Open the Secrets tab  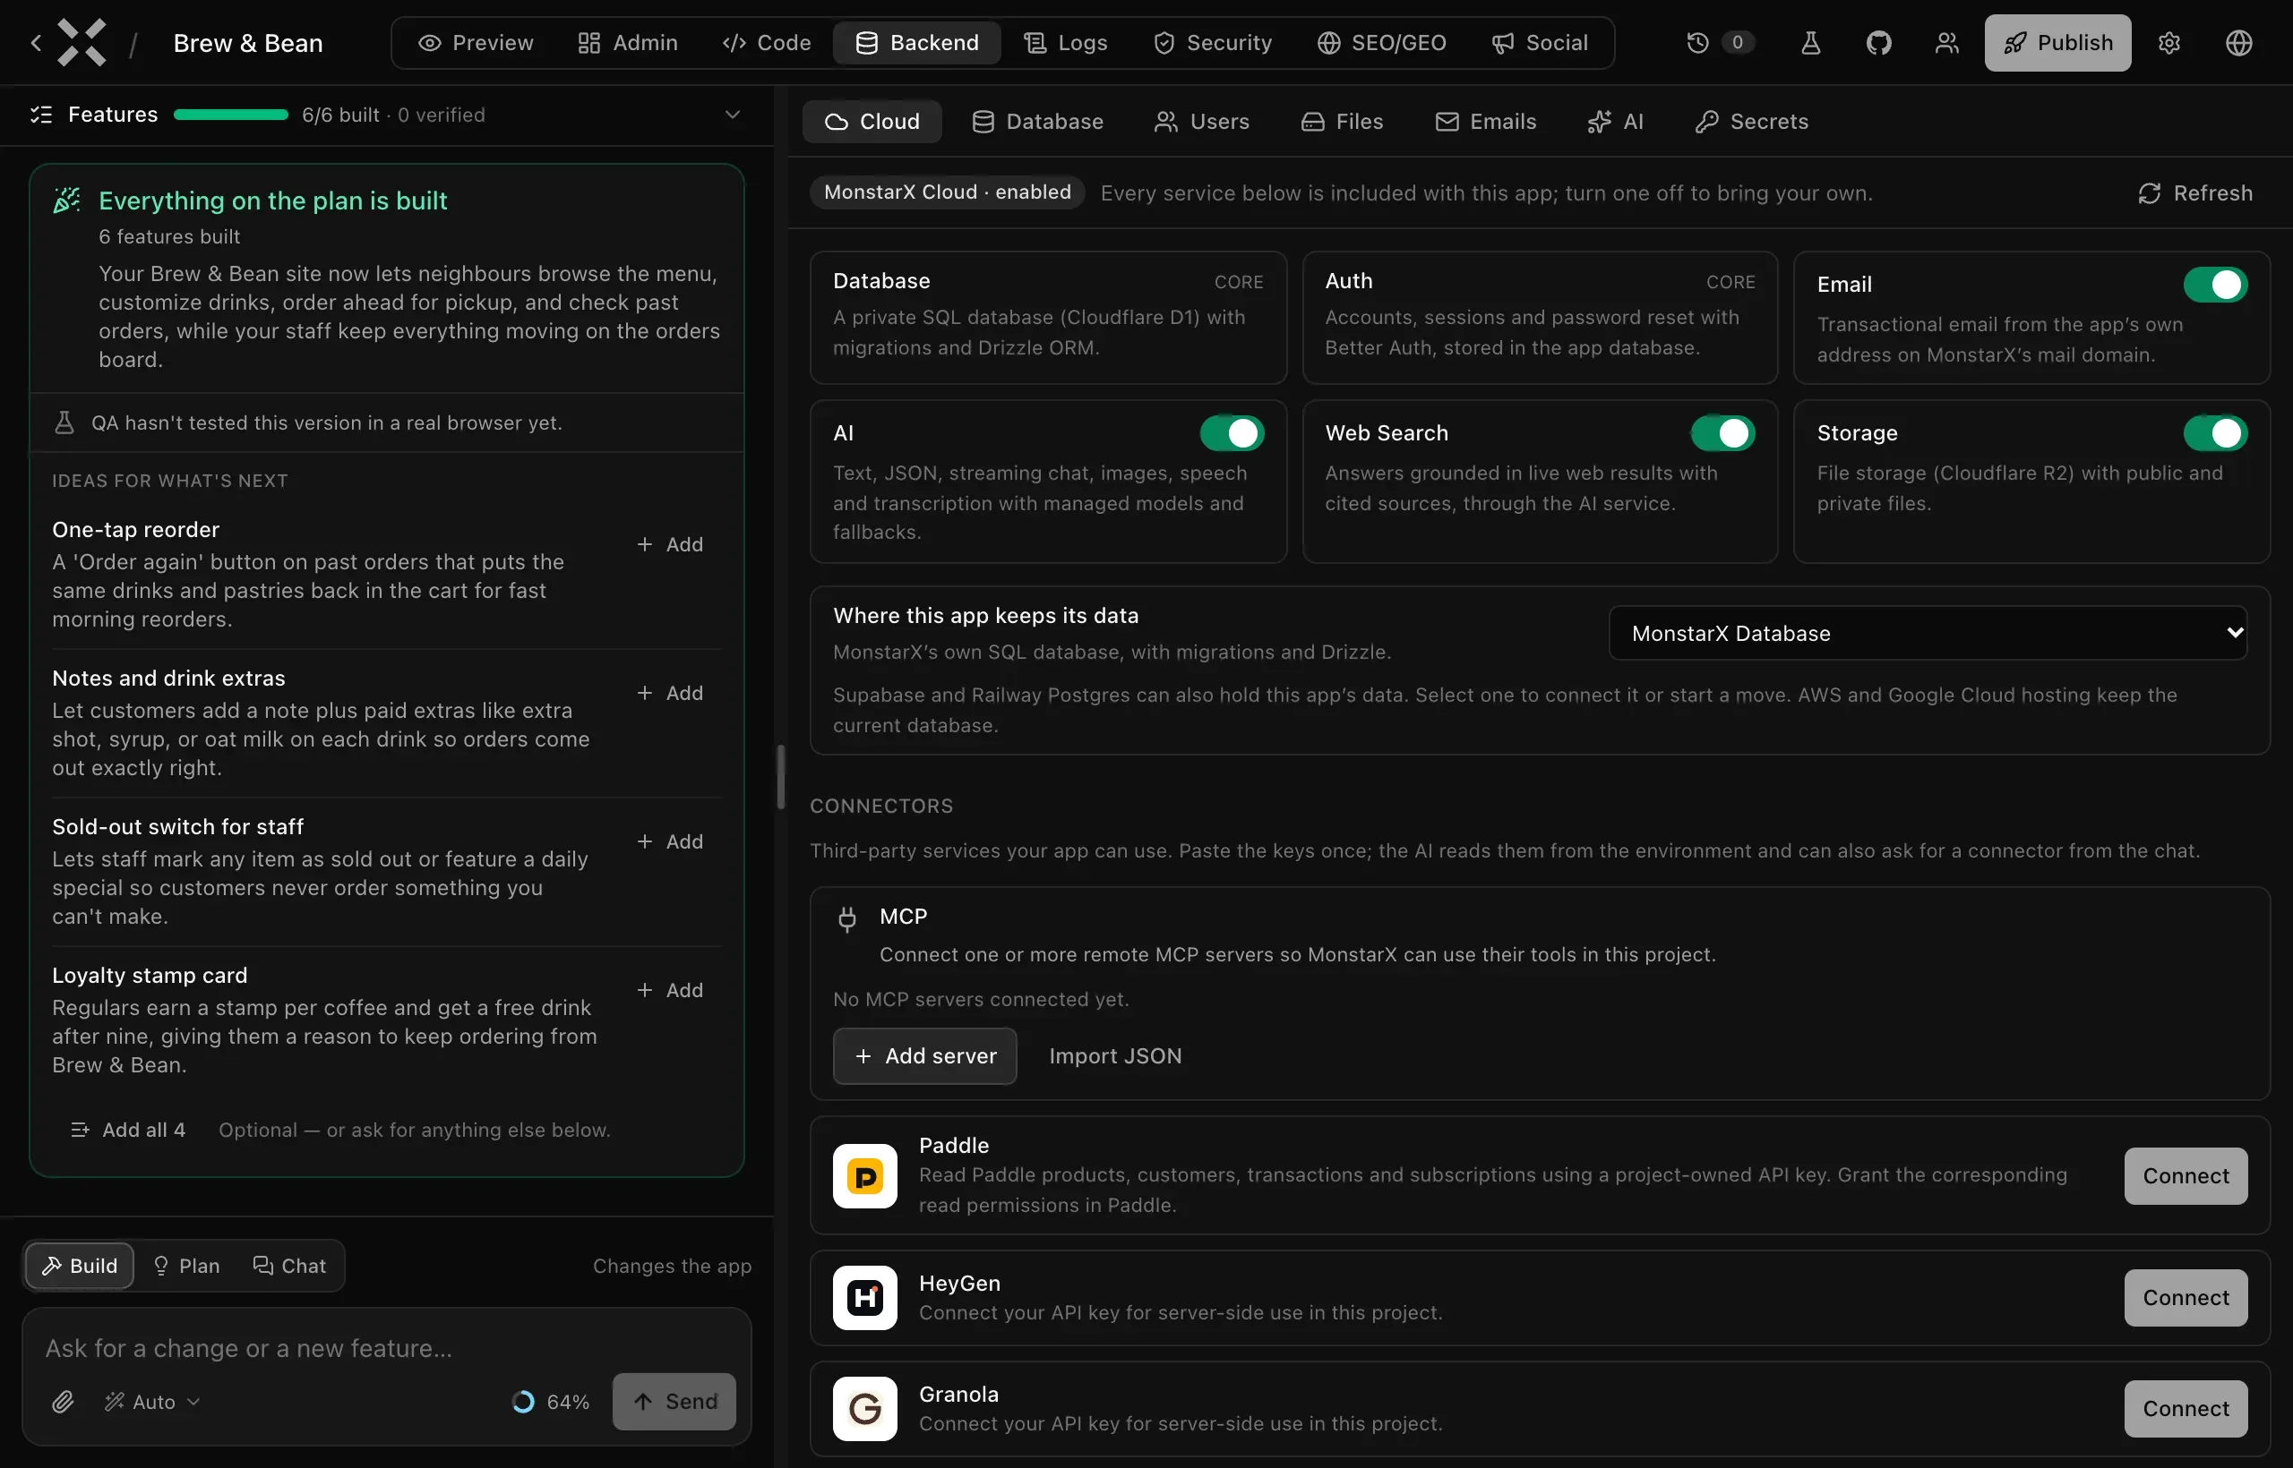(1751, 122)
